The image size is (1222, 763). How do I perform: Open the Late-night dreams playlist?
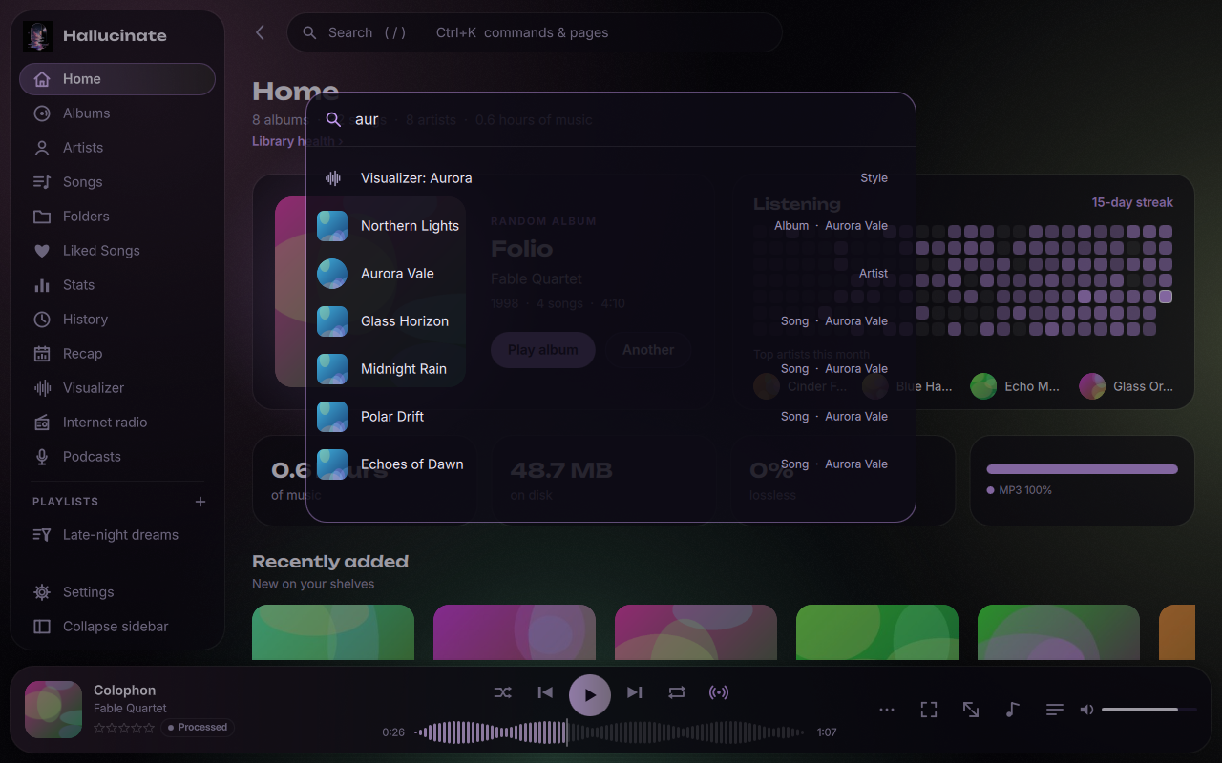[x=117, y=535]
